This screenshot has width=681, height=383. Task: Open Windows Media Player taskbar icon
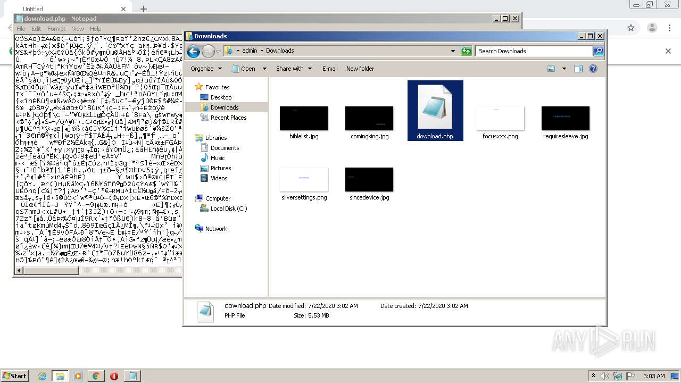(78, 376)
